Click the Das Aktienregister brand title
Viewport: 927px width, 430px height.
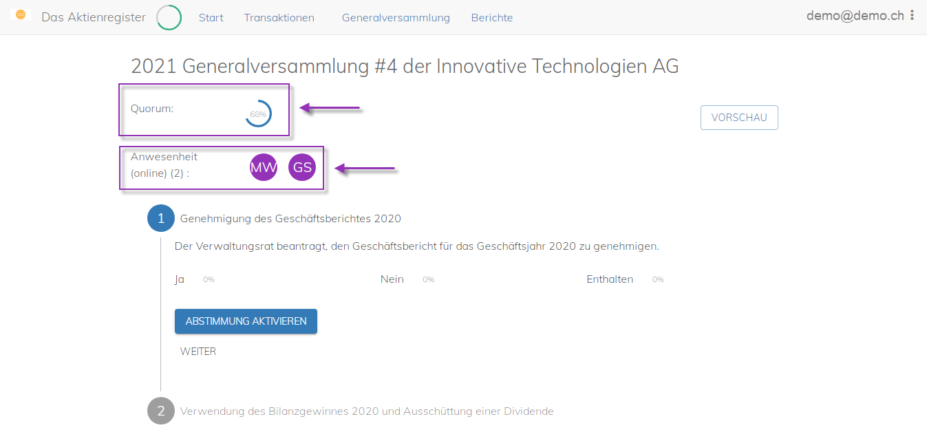pyautogui.click(x=94, y=17)
